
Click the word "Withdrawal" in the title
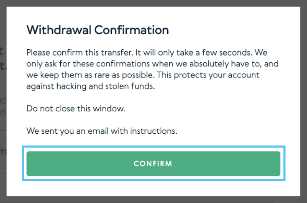[59, 30]
